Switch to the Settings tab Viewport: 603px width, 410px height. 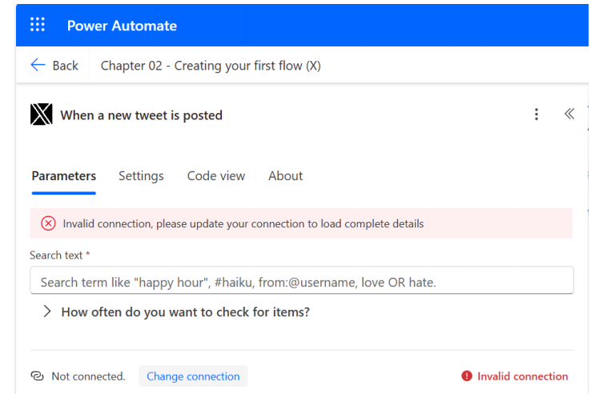(x=141, y=176)
